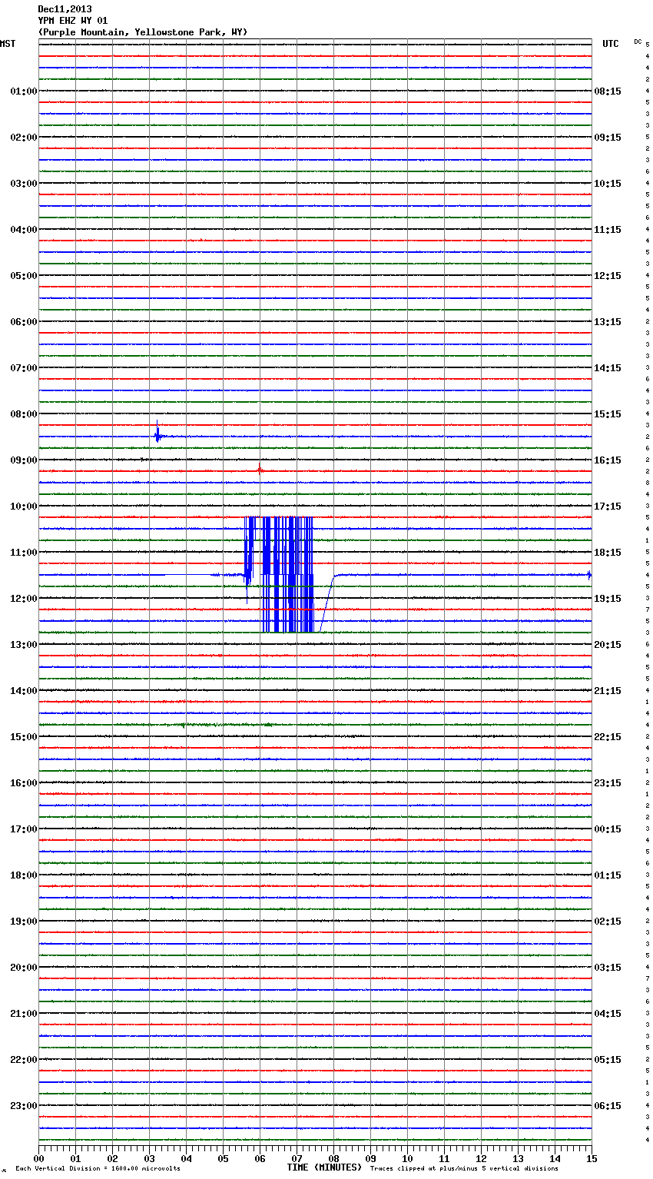
Task: Select the 01:00 MST time label
Action: click(x=24, y=91)
